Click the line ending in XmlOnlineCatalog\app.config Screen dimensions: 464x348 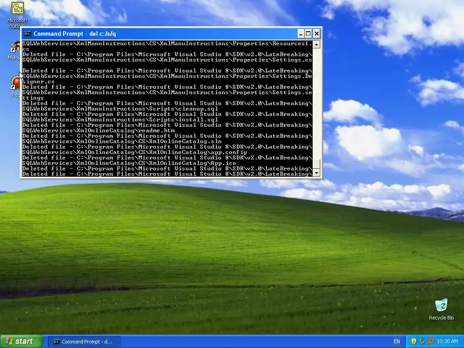point(135,152)
